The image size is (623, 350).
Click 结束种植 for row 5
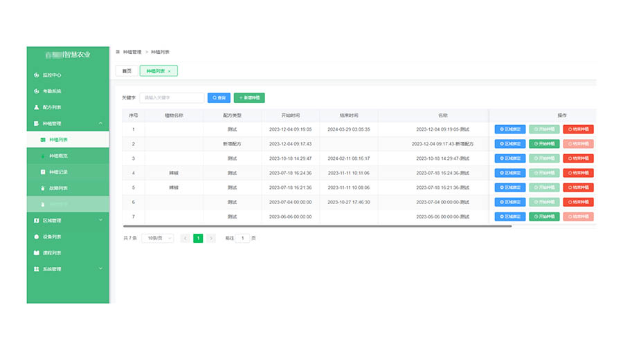click(x=579, y=187)
